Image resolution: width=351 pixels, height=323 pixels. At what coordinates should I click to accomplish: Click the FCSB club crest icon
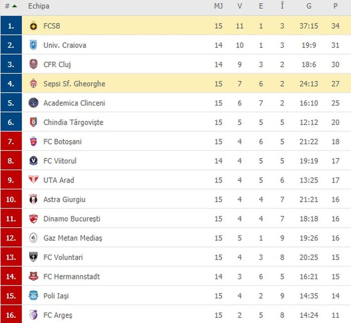(34, 26)
